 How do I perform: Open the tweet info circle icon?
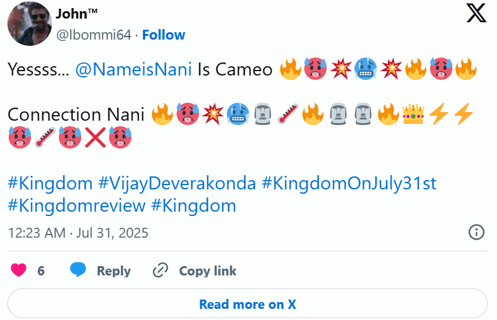point(475,232)
